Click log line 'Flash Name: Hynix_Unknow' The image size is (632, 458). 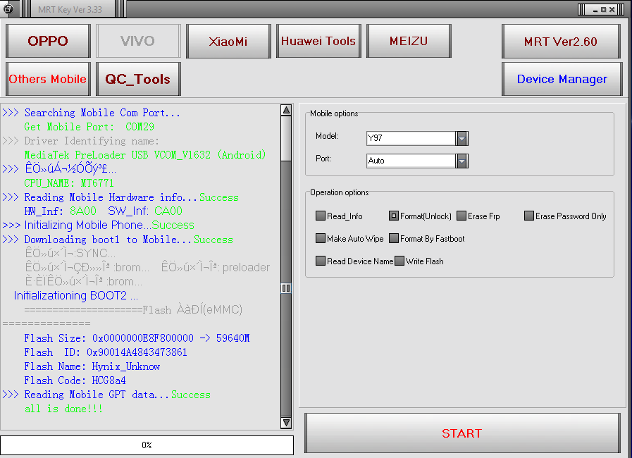click(x=92, y=366)
